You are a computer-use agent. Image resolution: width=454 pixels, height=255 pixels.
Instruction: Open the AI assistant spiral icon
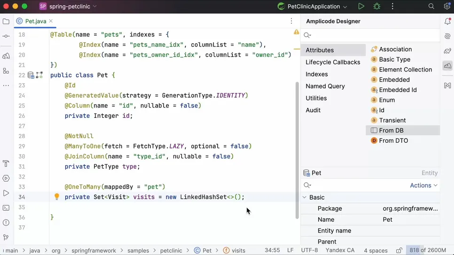pos(447,36)
